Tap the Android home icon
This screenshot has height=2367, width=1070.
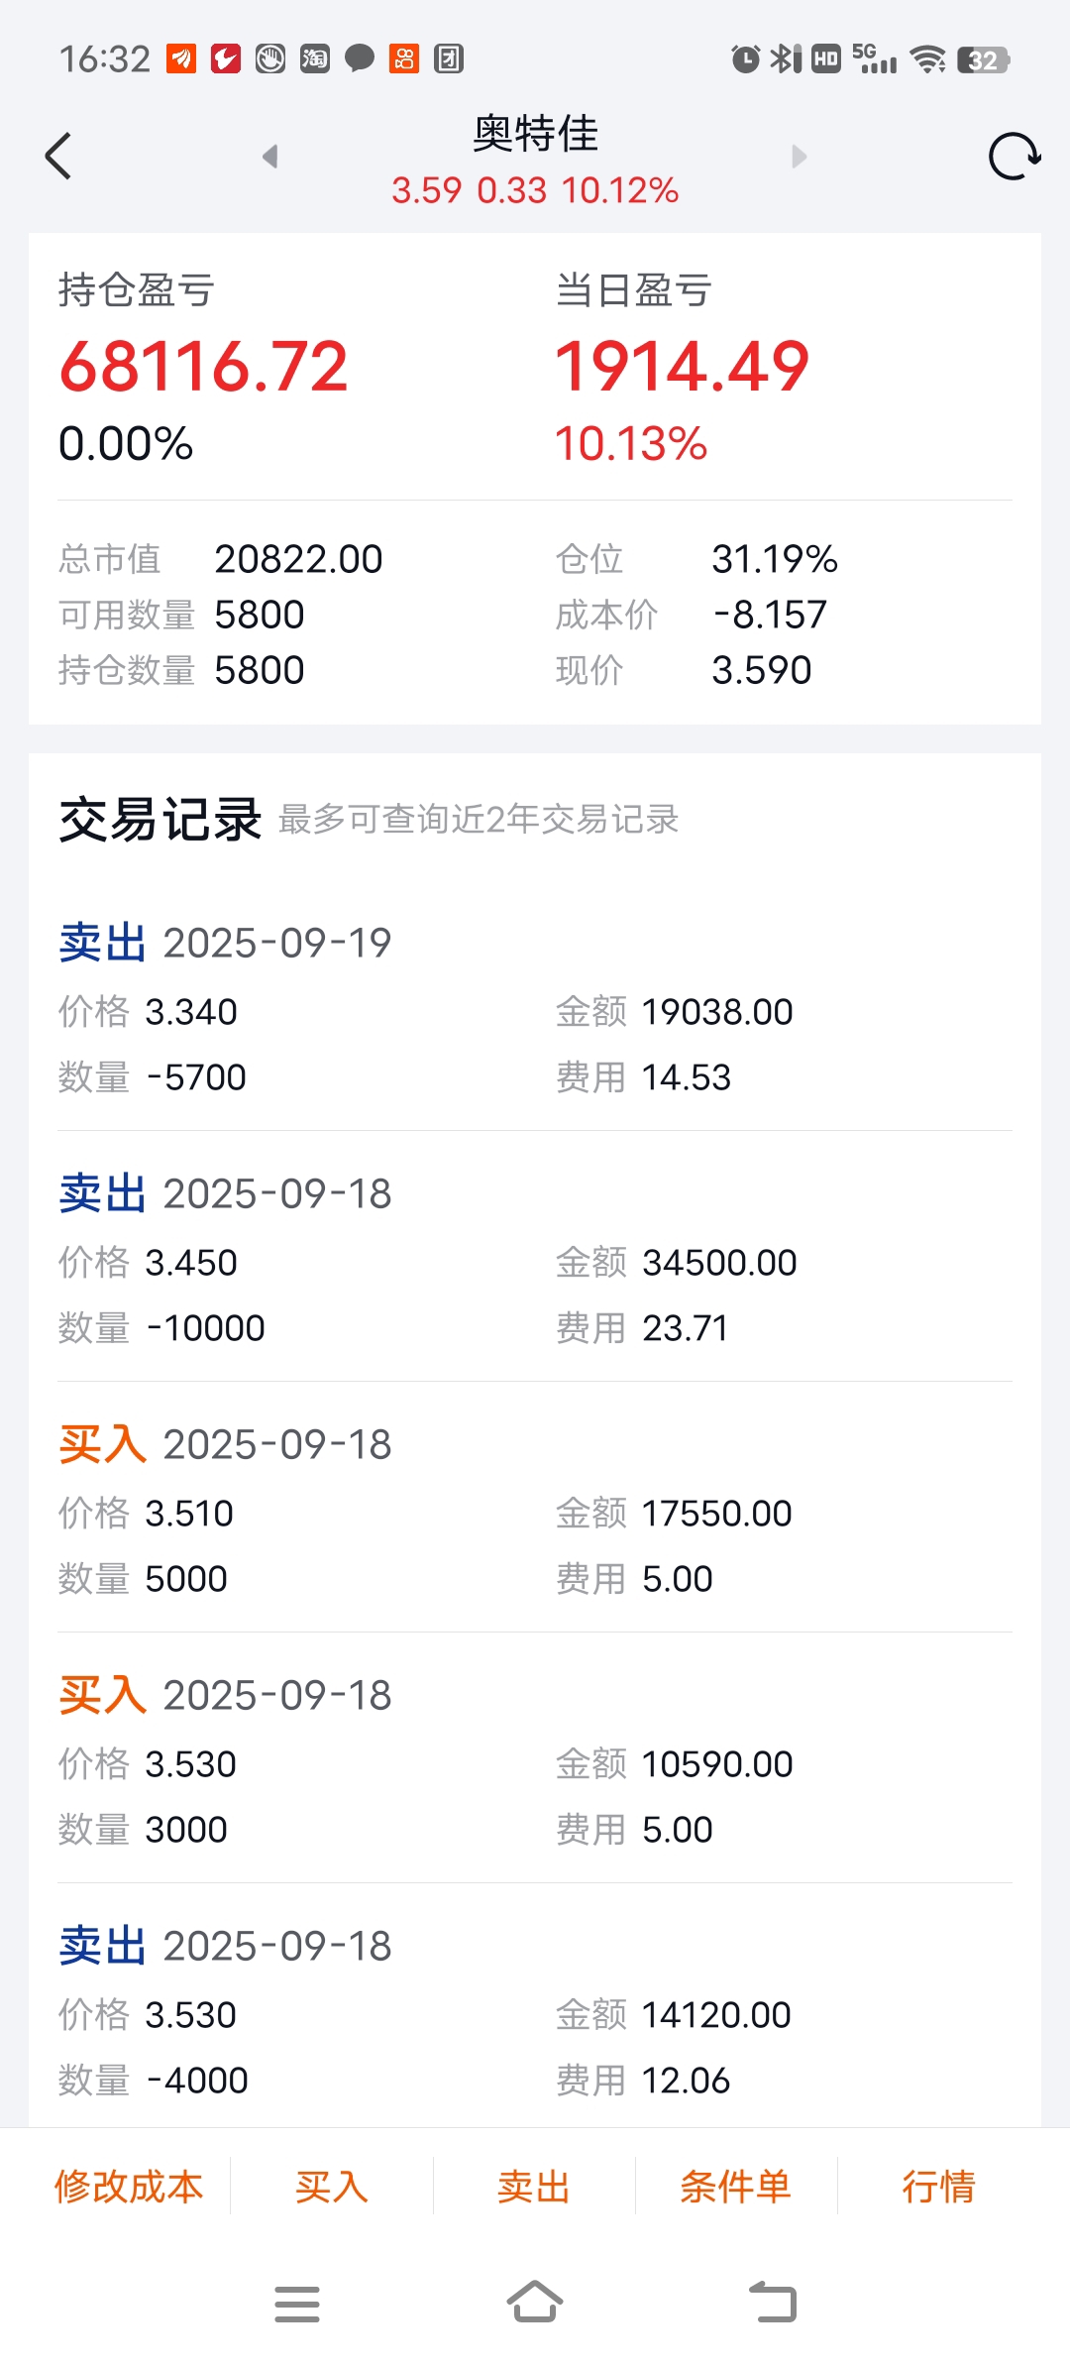click(535, 2302)
